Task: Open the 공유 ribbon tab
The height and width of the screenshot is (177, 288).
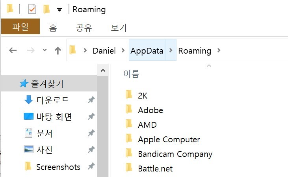Action: coord(84,28)
